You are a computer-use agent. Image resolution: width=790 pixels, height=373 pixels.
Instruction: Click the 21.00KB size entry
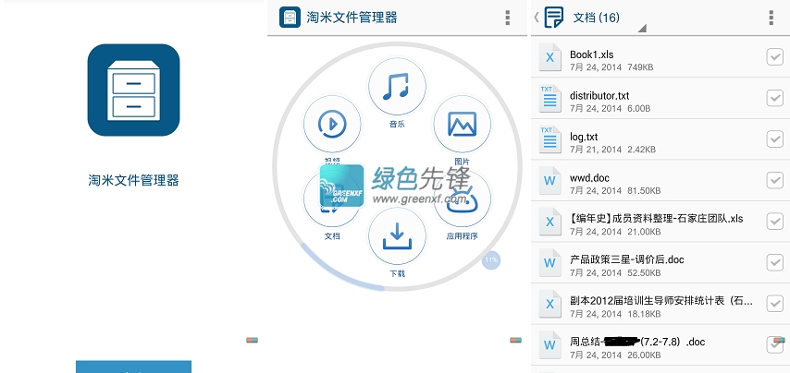tap(644, 232)
